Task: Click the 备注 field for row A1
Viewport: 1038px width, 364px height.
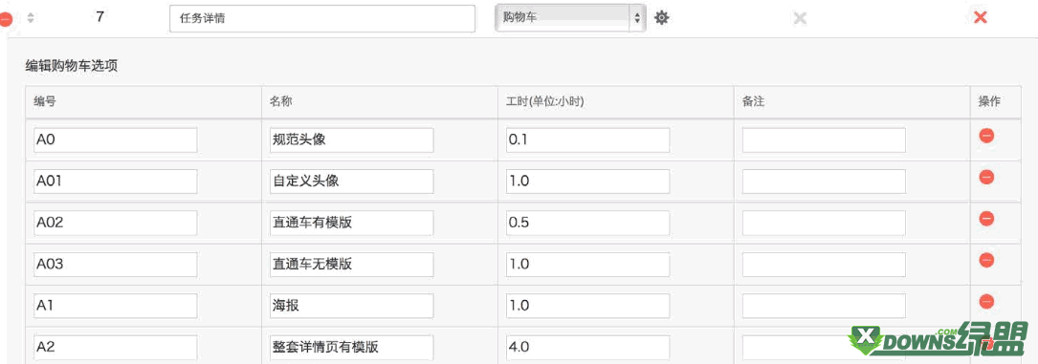Action: pos(824,306)
